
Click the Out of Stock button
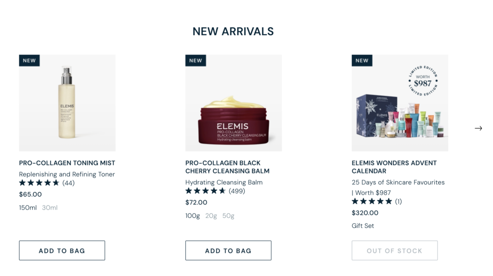click(x=395, y=250)
